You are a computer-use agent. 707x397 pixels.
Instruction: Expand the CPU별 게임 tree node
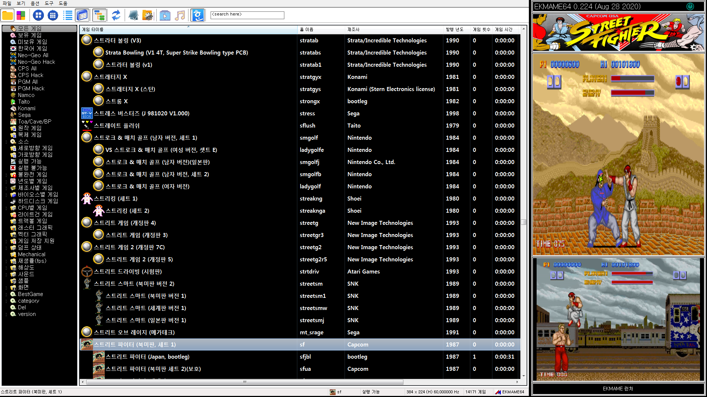(x=6, y=208)
